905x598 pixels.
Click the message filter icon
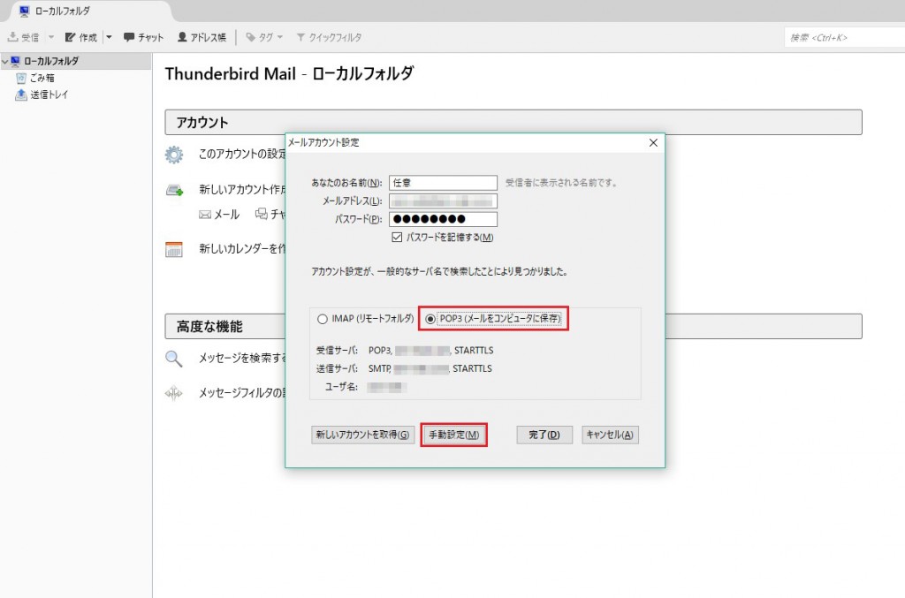coord(174,393)
